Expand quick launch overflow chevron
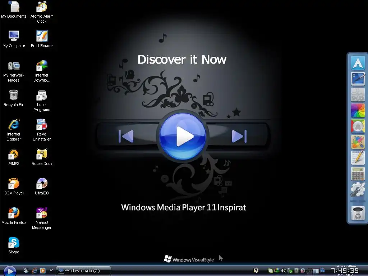368x276 pixels. [51, 270]
